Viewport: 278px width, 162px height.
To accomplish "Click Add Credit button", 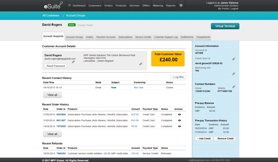I will 204,139.
